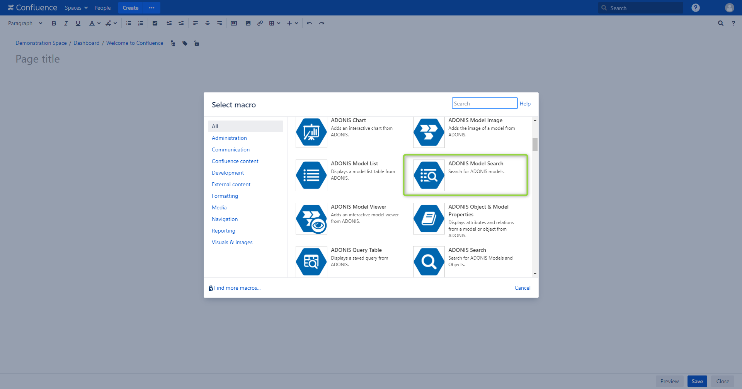Open find and replace in the editor
This screenshot has height=389, width=742.
click(x=721, y=23)
